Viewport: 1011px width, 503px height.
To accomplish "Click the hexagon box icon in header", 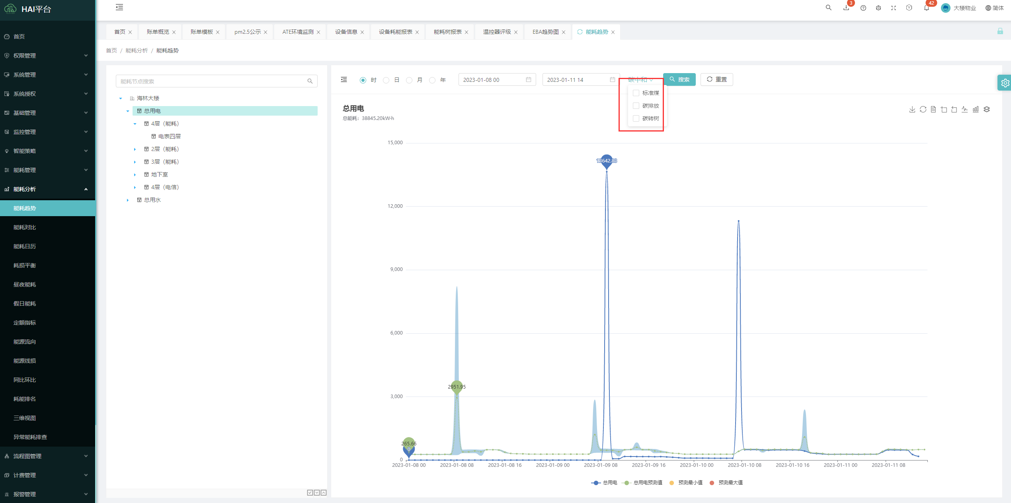I will (x=909, y=8).
